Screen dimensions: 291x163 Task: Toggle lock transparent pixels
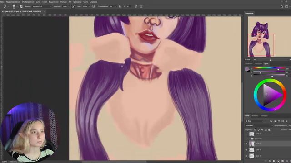[256, 130]
